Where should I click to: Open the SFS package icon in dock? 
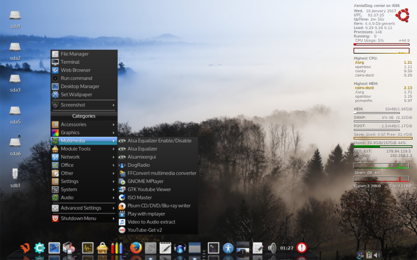coord(102,248)
